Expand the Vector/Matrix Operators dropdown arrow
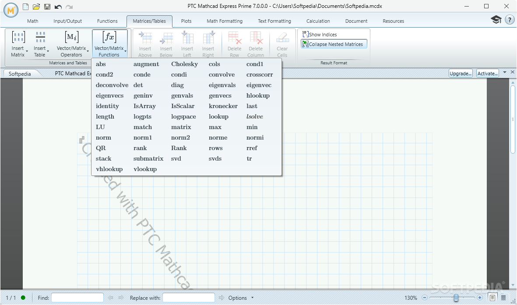Image resolution: width=517 pixels, height=305 pixels. click(88, 52)
